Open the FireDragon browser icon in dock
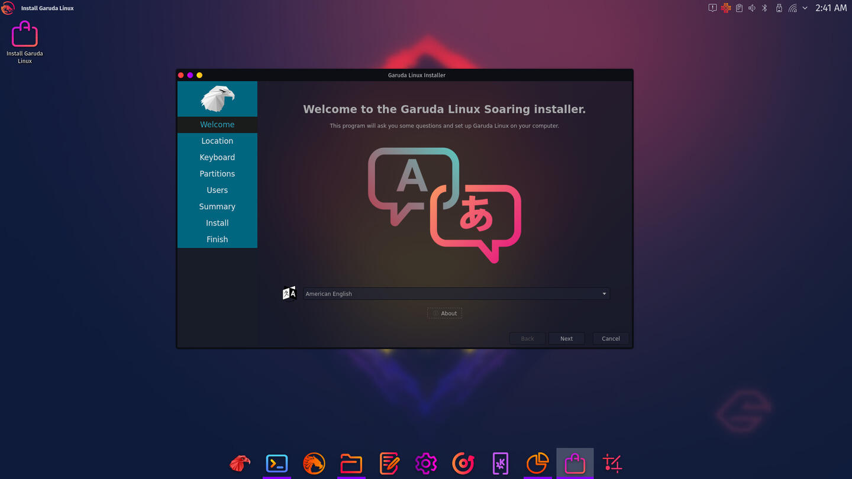The width and height of the screenshot is (852, 479). (314, 463)
